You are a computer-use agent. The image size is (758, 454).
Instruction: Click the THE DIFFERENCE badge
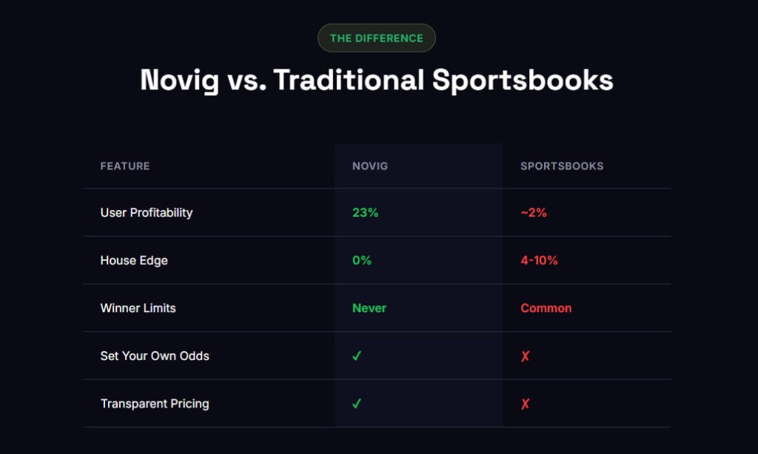click(377, 38)
